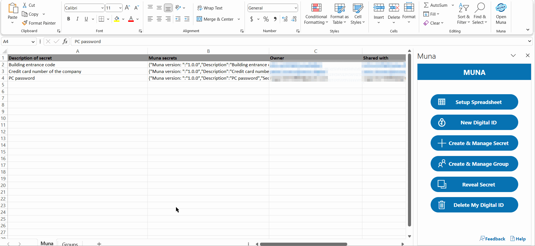Click the Paste clipboard icon
The image size is (535, 246).
click(x=13, y=8)
